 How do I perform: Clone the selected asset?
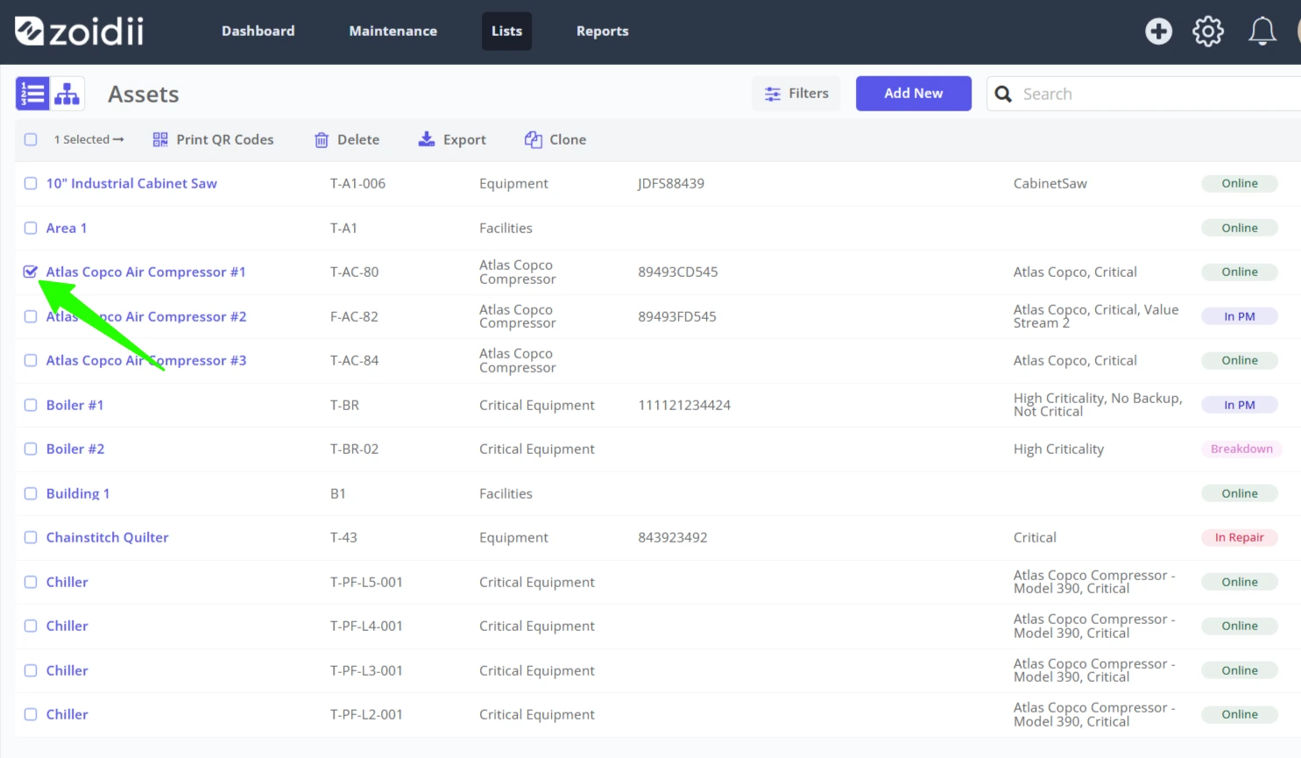pos(555,139)
